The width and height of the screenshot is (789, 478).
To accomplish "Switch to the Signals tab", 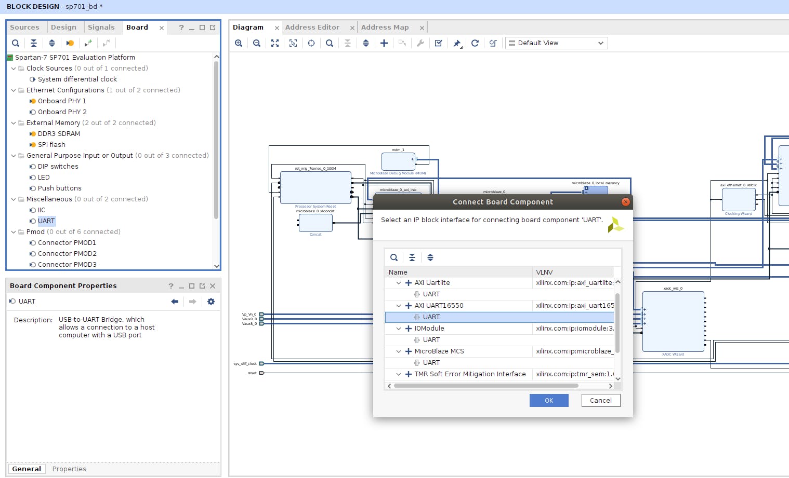I will point(101,28).
